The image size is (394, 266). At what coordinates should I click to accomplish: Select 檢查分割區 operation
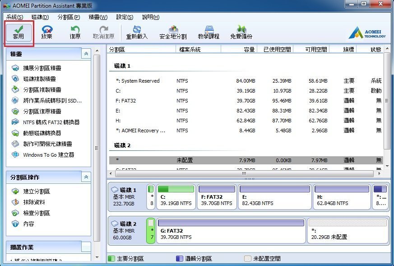click(x=31, y=213)
